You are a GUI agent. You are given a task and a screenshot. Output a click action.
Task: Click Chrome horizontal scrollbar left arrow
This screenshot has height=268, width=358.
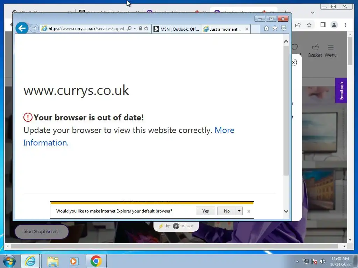pos(8,246)
